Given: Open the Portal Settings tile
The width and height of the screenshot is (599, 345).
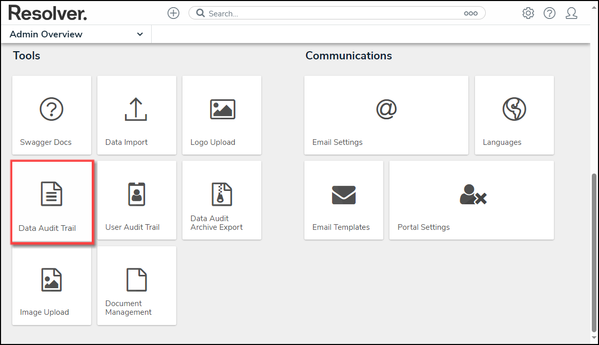Looking at the screenshot, I should [x=471, y=200].
